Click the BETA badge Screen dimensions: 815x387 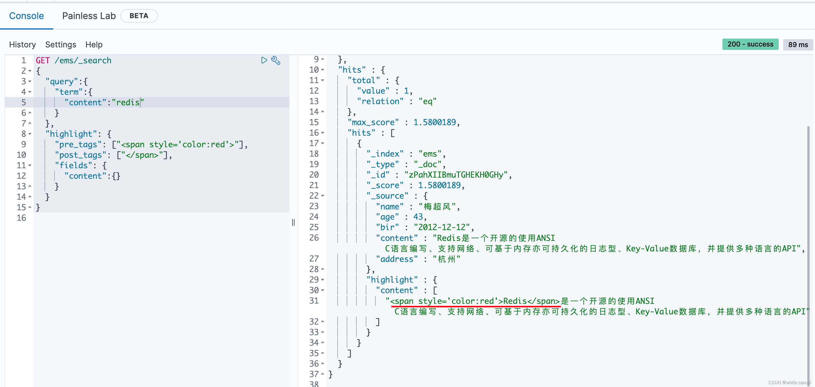click(x=139, y=16)
